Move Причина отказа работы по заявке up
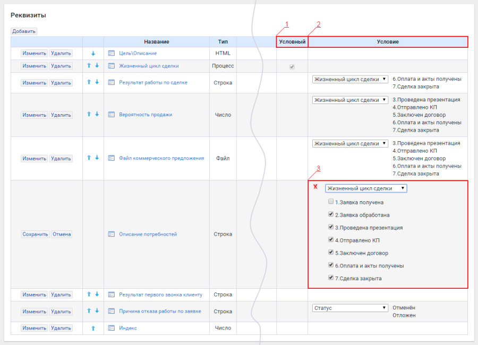The width and height of the screenshot is (478, 345). coord(89,310)
